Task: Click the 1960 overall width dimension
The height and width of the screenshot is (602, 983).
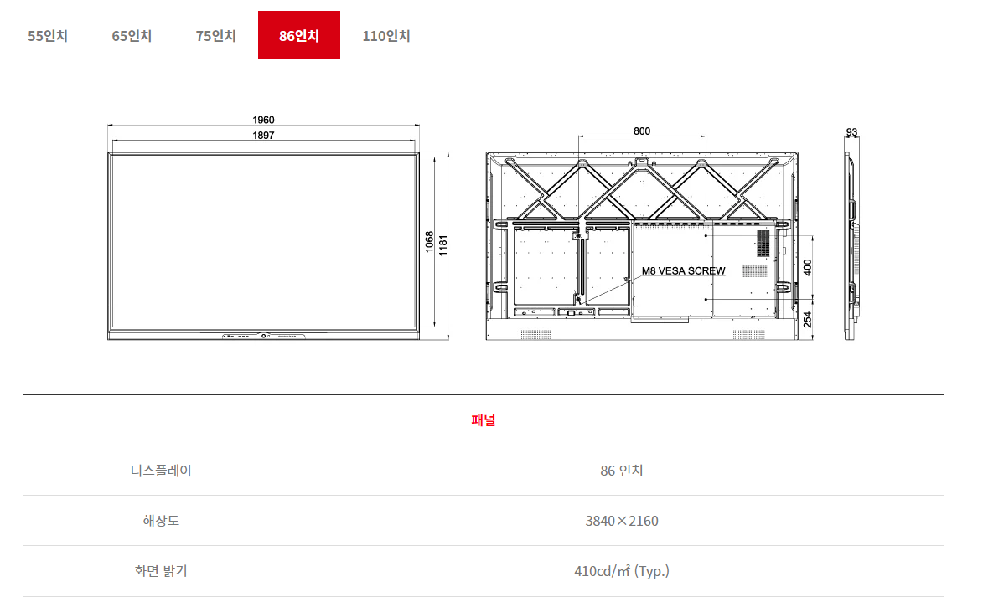Action: tap(263, 121)
